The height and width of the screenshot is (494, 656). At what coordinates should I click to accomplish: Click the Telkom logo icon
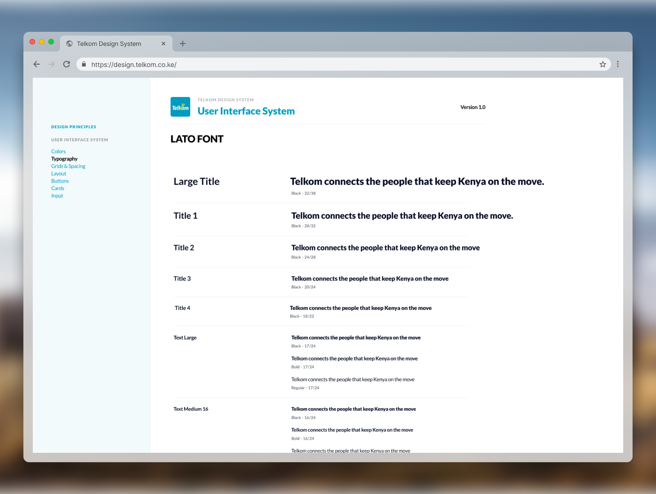[x=180, y=107]
